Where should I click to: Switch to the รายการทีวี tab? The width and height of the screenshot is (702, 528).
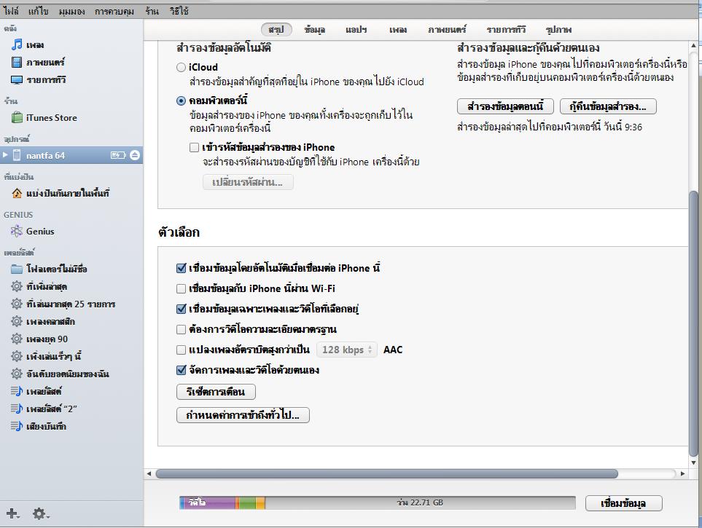[506, 30]
